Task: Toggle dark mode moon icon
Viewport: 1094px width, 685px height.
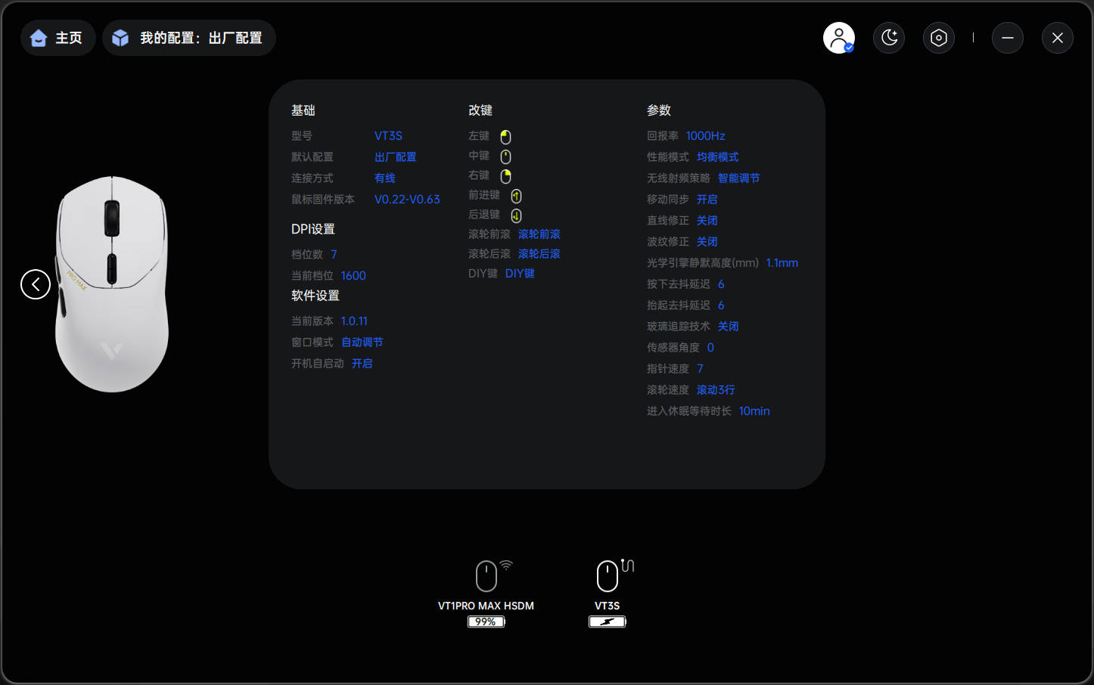Action: (x=889, y=38)
